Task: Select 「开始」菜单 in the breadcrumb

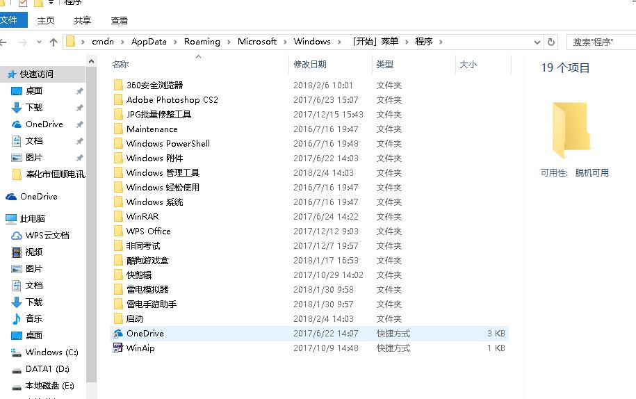Action: coord(375,42)
